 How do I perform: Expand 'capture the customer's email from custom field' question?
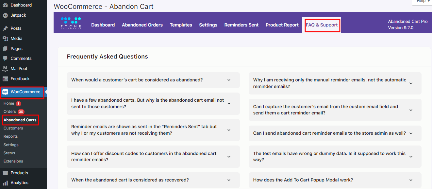pyautogui.click(x=335, y=110)
